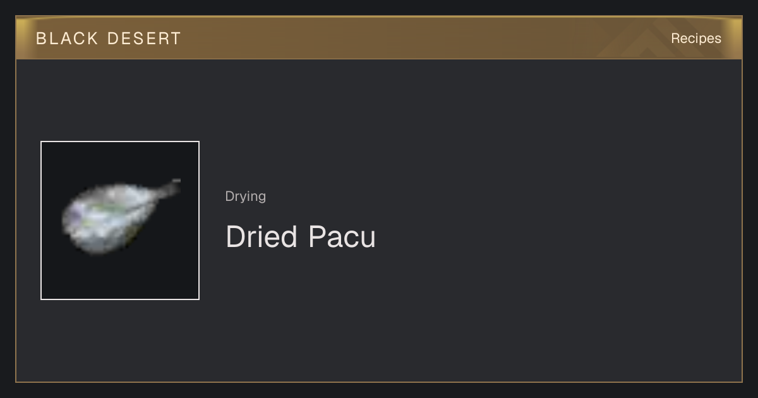Open the Dried Pacu recipe title
Viewport: 758px width, 398px height.
[301, 237]
